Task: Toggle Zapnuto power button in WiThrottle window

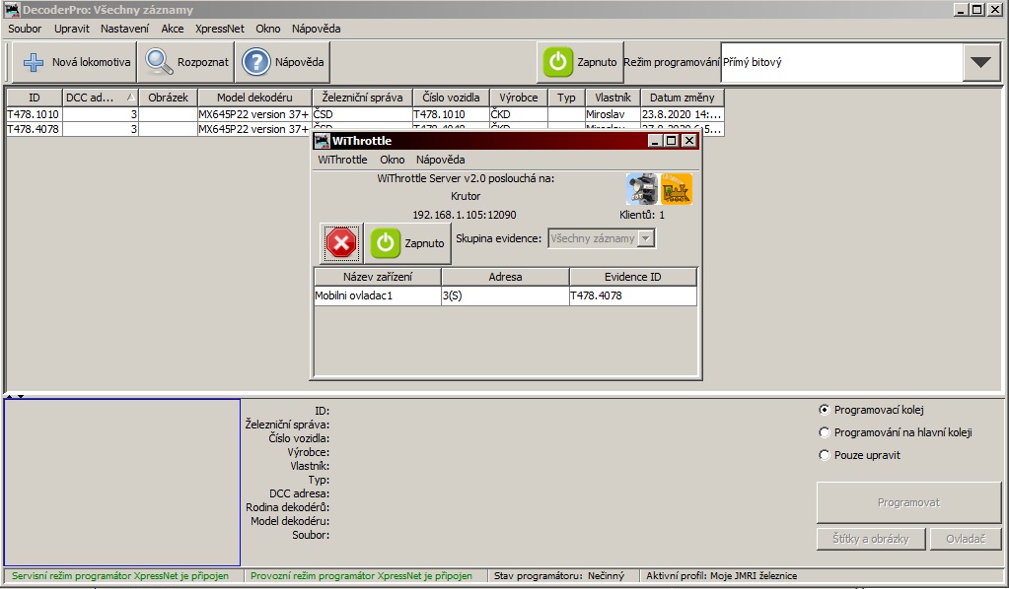Action: 408,243
